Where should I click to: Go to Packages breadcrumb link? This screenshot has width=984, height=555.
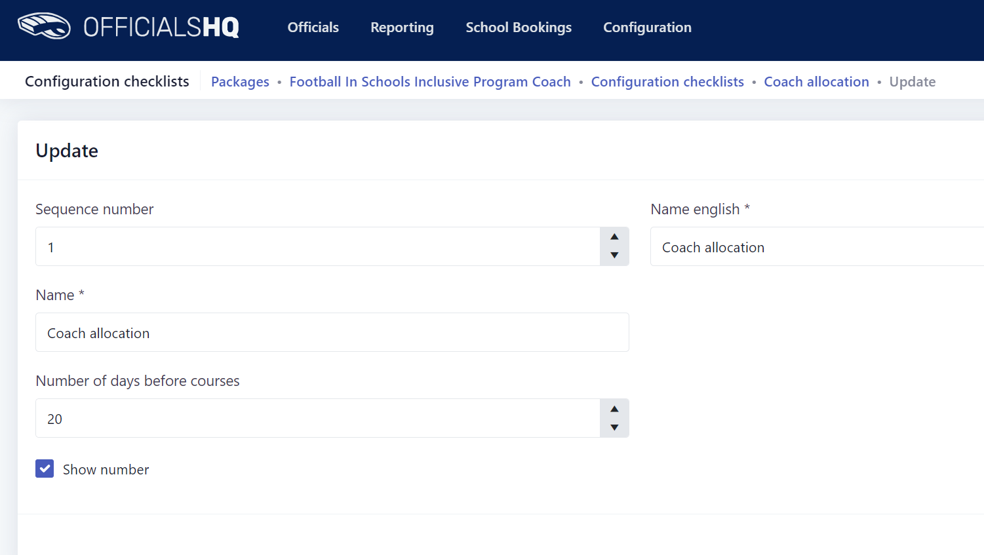240,82
